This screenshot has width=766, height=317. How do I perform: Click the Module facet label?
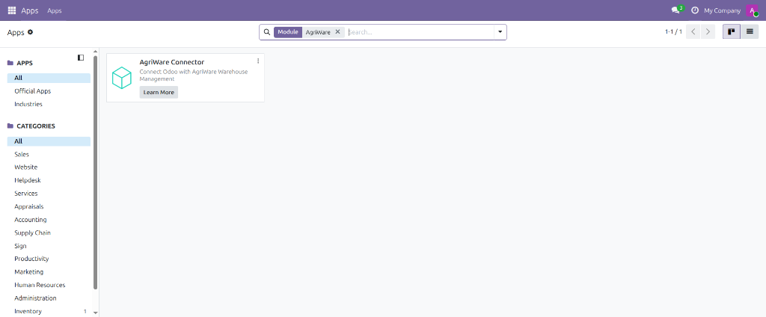click(288, 31)
